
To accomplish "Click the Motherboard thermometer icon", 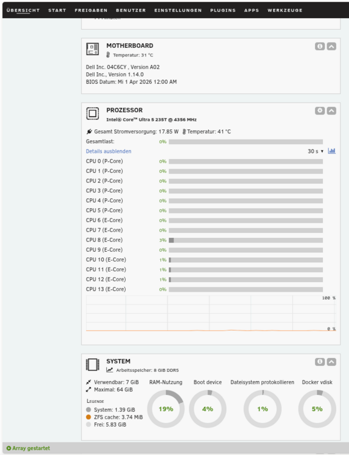I will click(108, 55).
